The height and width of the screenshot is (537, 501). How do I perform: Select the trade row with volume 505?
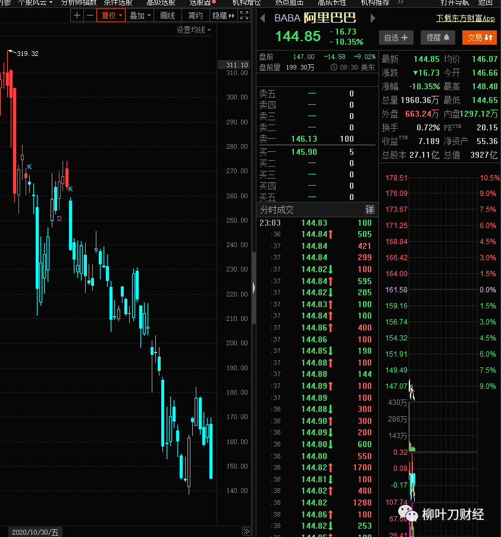[x=317, y=234]
